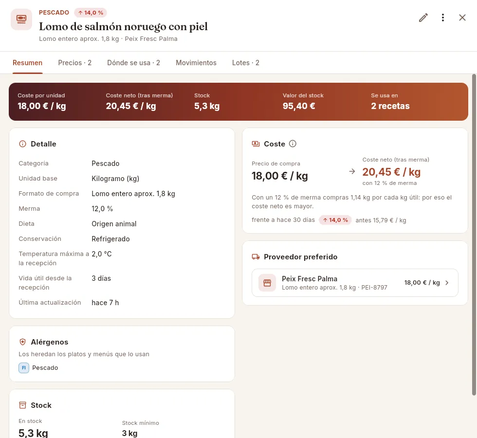
Task: Click the Proveedor preferido truck icon
Action: 256,257
